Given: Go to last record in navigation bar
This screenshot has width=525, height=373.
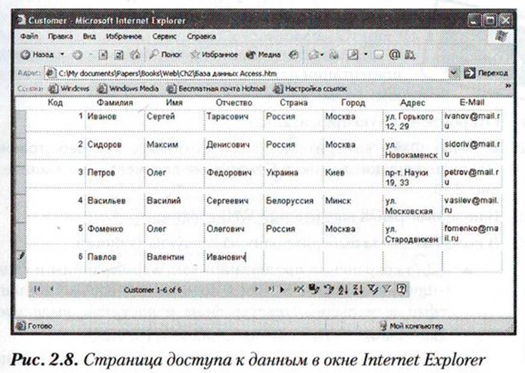Looking at the screenshot, I should pyautogui.click(x=271, y=289).
